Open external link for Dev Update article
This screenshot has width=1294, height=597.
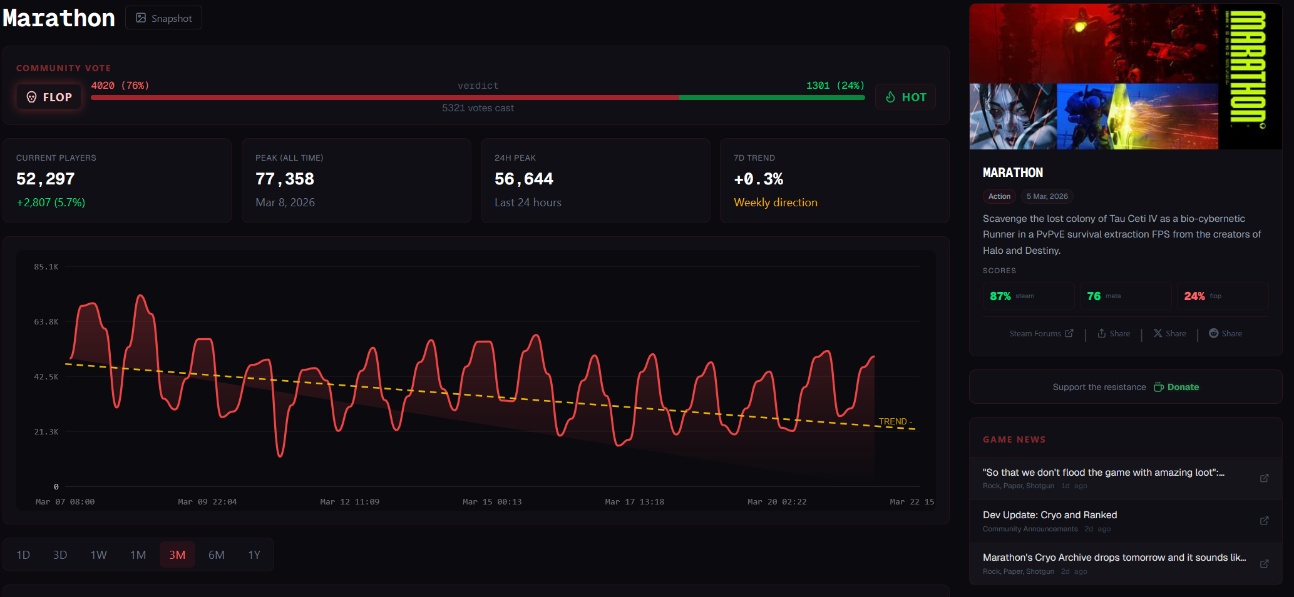tap(1265, 521)
